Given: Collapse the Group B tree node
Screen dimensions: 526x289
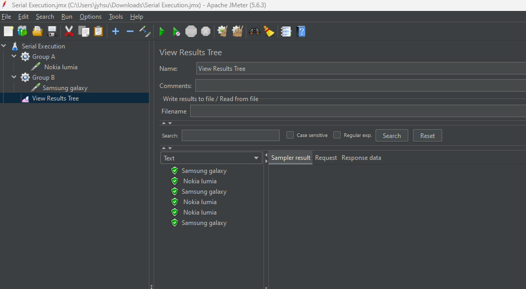Looking at the screenshot, I should click(x=14, y=77).
